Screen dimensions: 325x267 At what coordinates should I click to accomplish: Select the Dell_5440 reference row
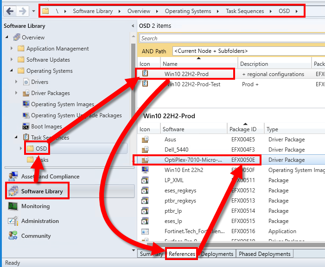[231, 149]
